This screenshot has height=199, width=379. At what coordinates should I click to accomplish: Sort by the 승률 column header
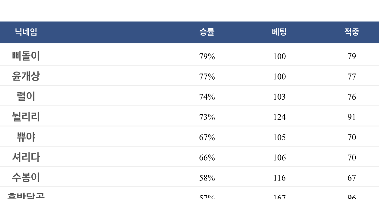tap(207, 32)
